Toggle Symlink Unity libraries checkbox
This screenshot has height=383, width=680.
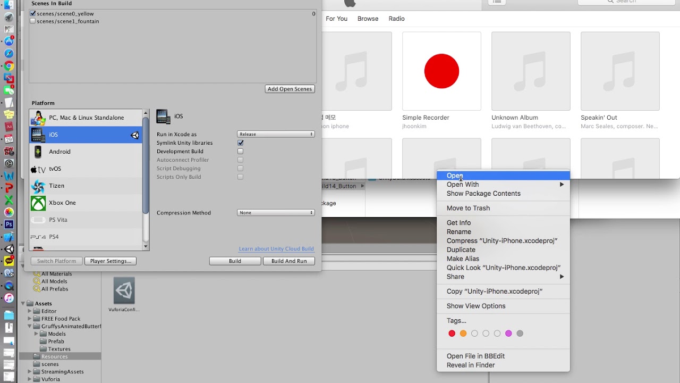tap(241, 143)
